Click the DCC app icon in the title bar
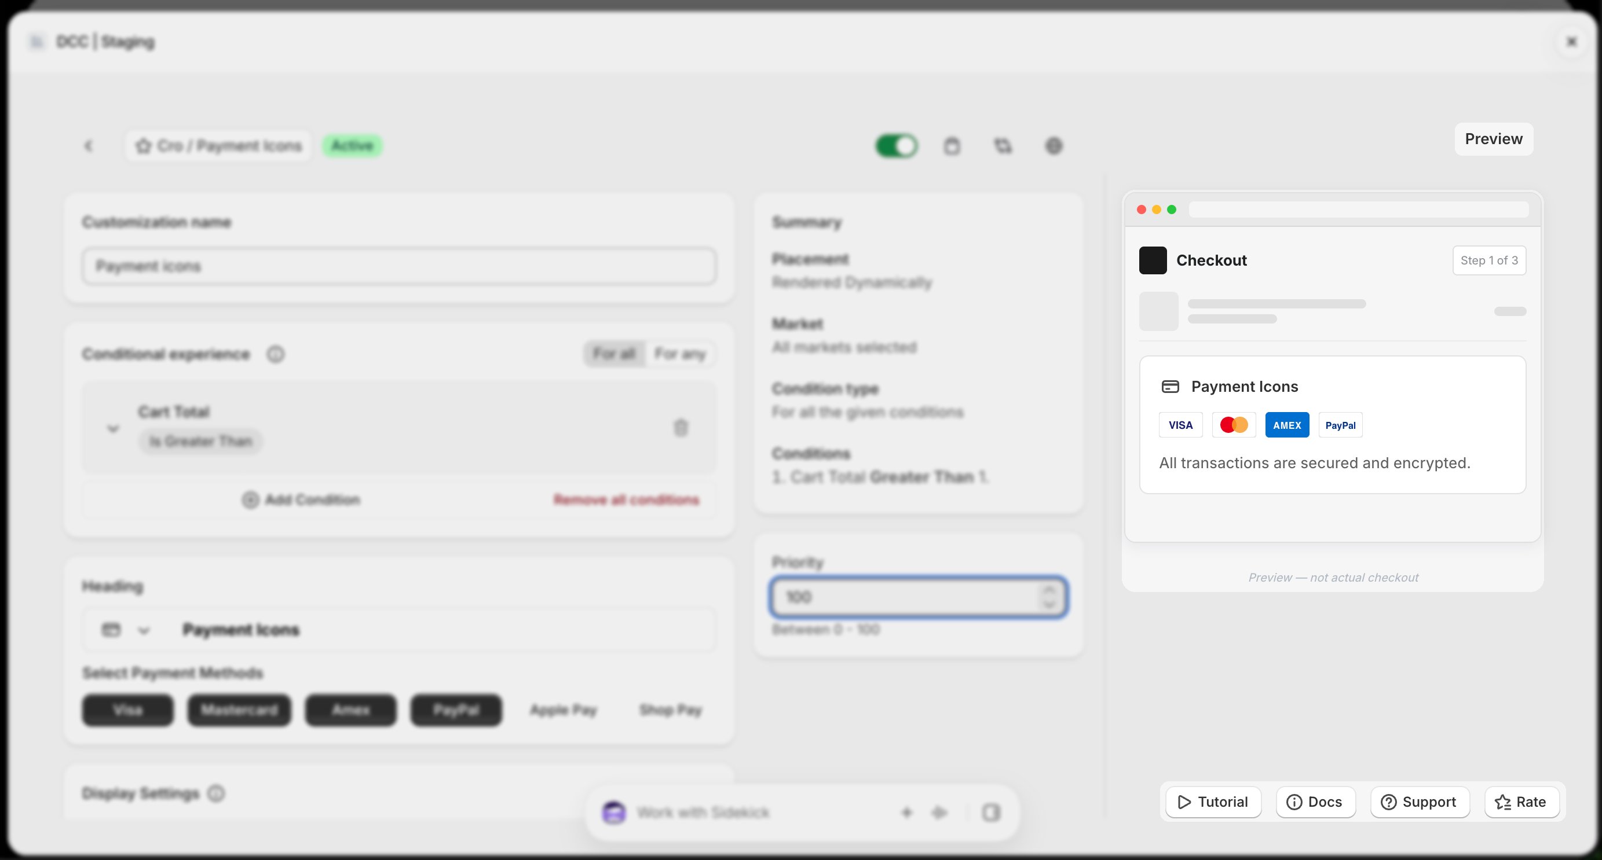 [x=36, y=42]
